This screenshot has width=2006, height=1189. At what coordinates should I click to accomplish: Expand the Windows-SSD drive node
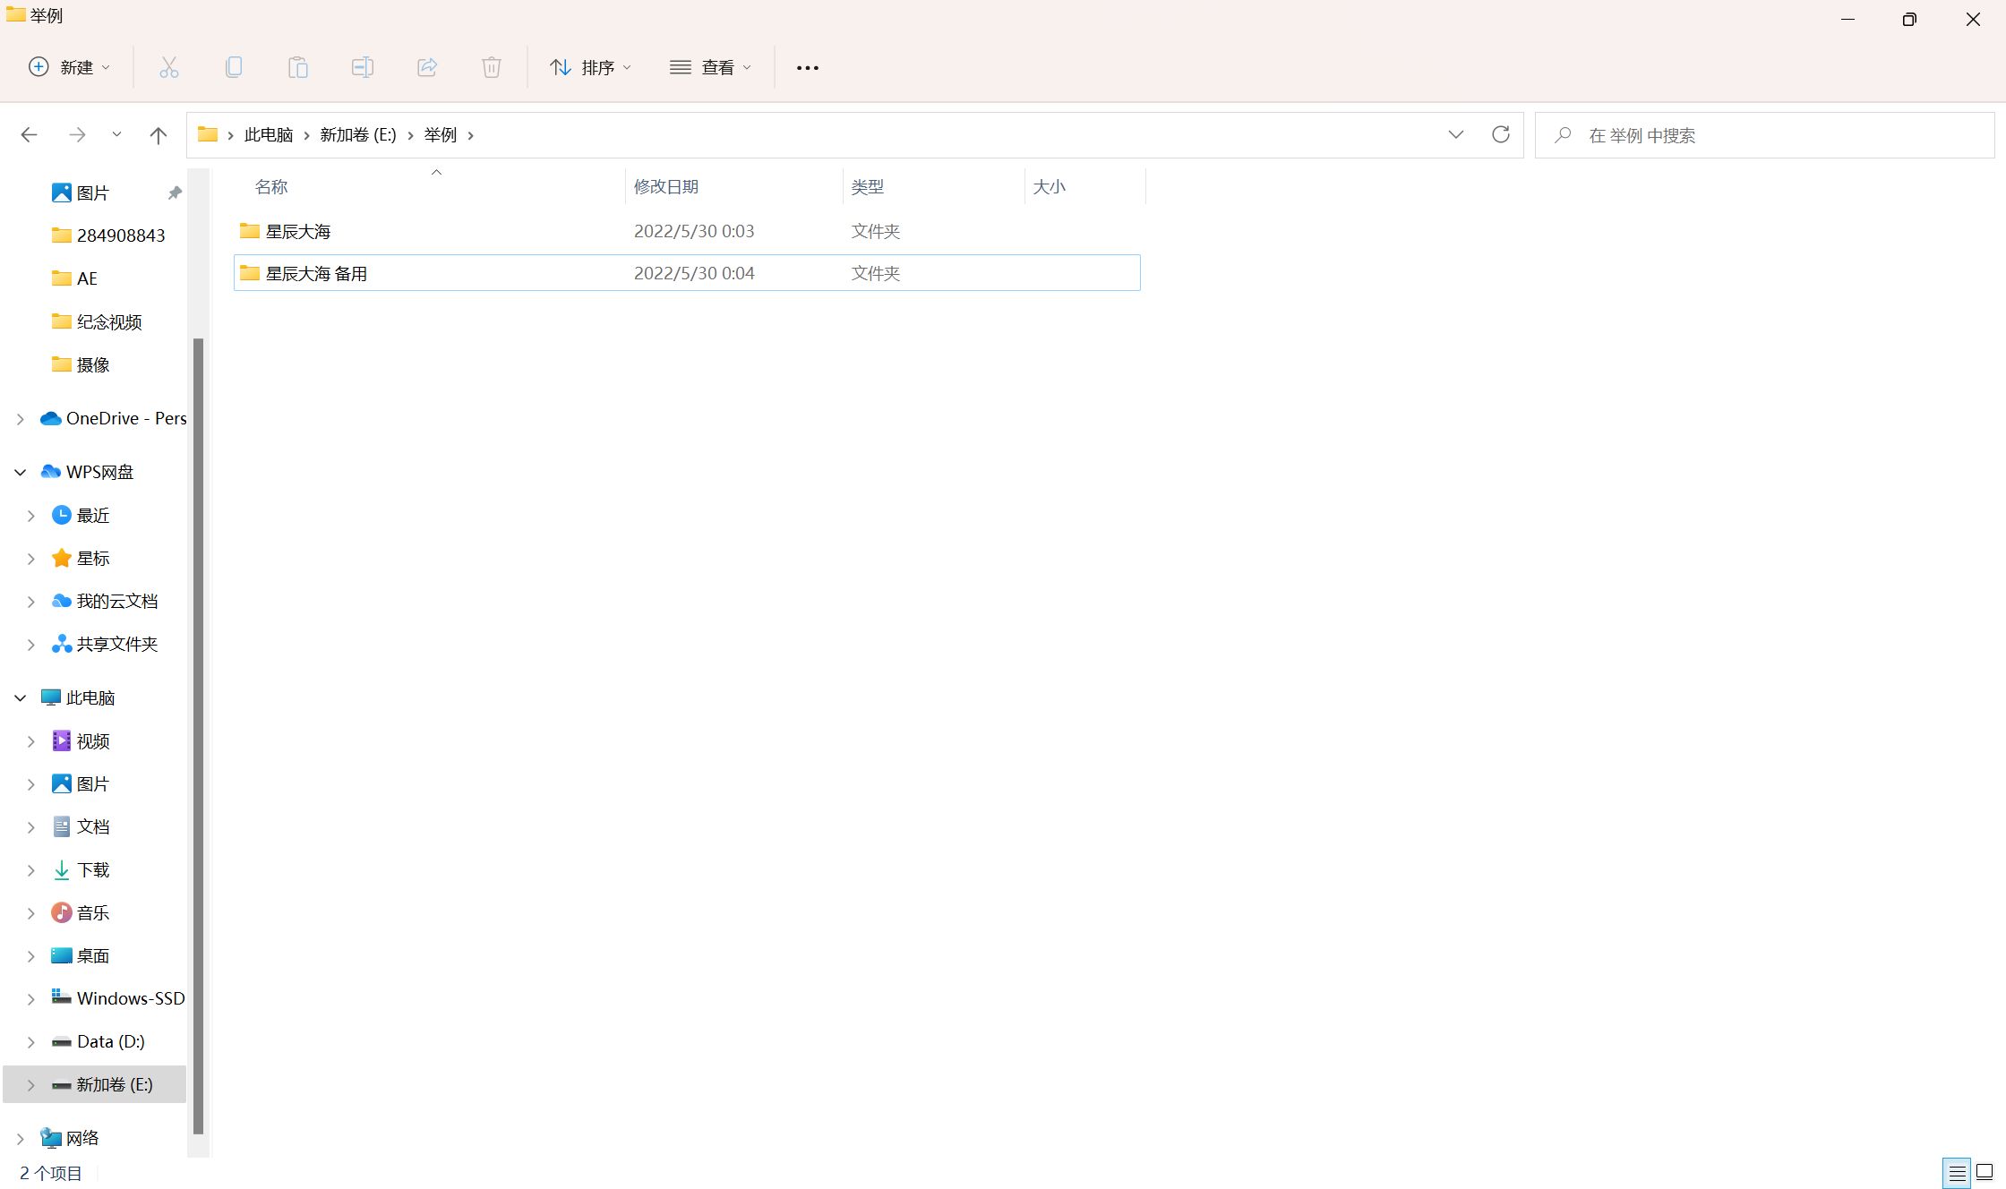pos(31,999)
